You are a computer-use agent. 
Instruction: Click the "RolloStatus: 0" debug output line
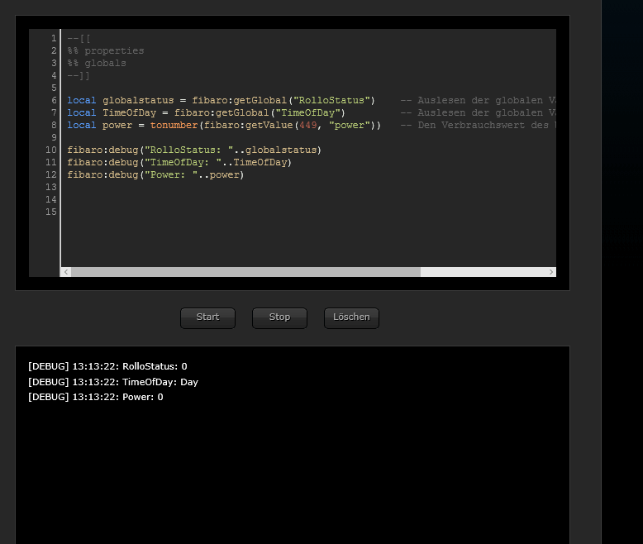point(107,366)
